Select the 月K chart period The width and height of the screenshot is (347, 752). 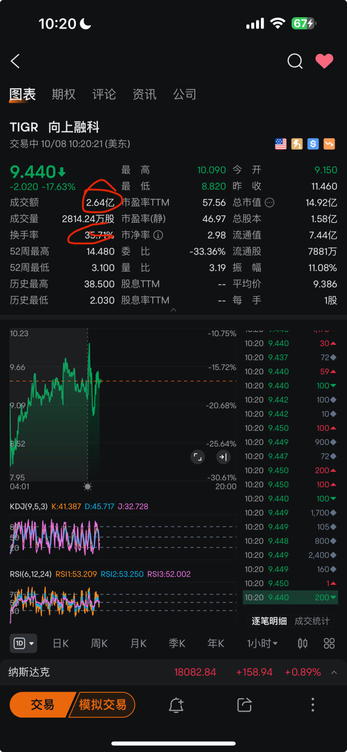pyautogui.click(x=138, y=643)
